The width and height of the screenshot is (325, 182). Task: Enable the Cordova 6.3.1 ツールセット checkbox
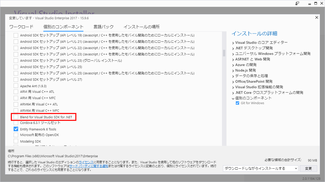point(16,122)
